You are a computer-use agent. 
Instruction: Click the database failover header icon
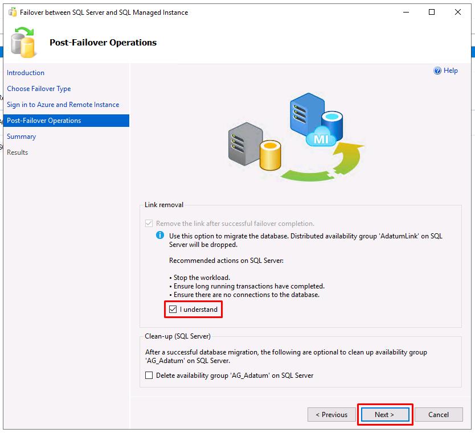[x=23, y=42]
